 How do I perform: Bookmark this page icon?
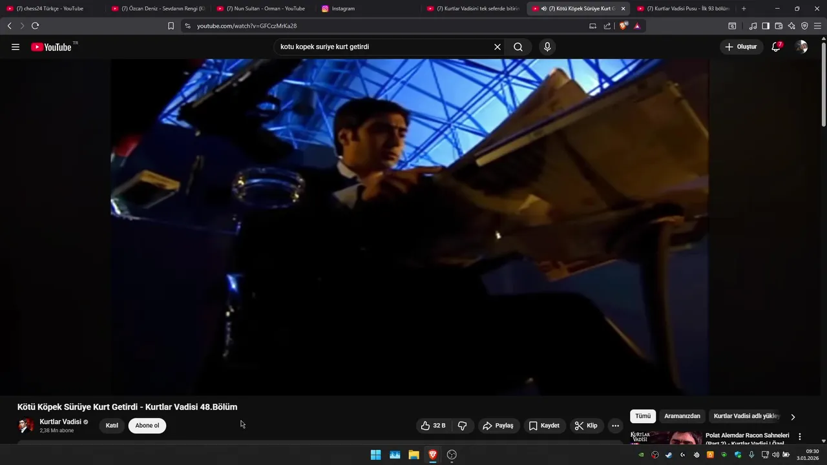tap(171, 26)
